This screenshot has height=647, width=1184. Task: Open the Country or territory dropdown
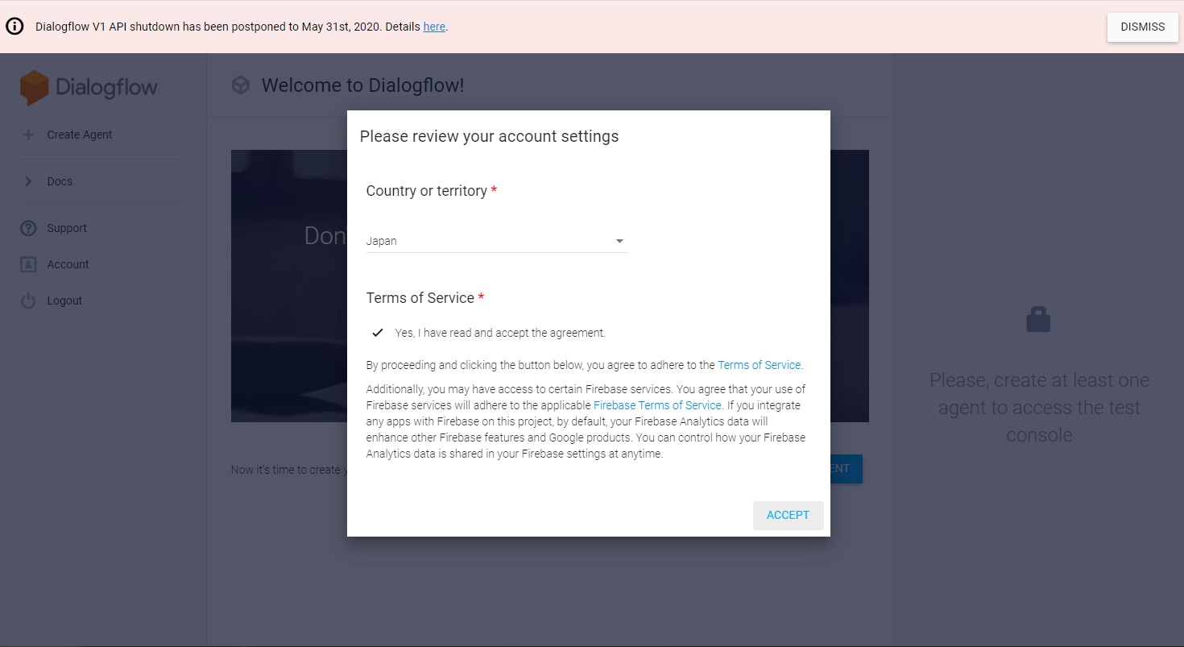pyautogui.click(x=497, y=241)
